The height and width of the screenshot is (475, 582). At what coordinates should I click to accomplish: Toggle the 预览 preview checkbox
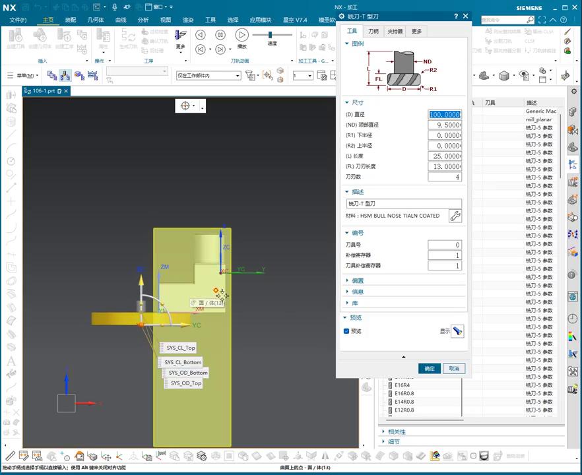(x=346, y=331)
